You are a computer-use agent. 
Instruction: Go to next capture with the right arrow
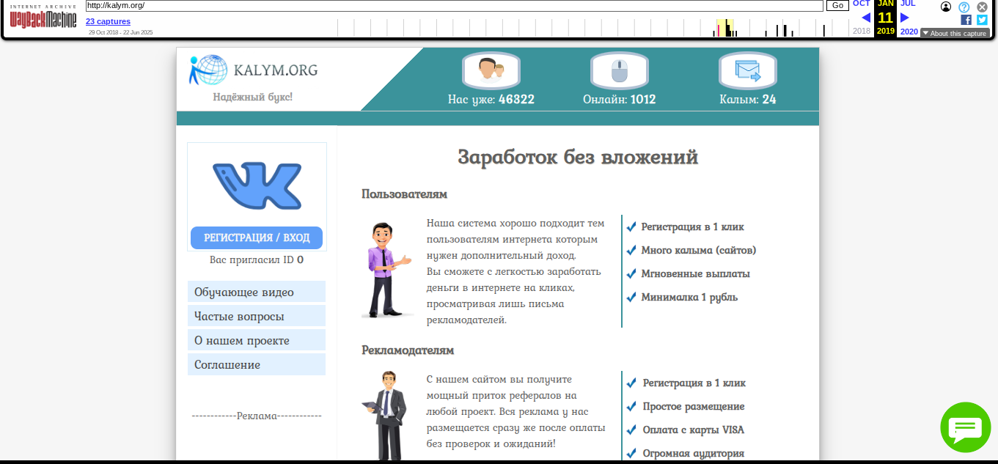coord(904,16)
